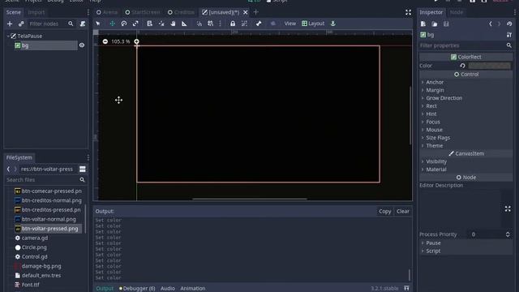Screen dimensions: 519x292
Task: Open the Audio bottom panel
Action: [168, 289]
